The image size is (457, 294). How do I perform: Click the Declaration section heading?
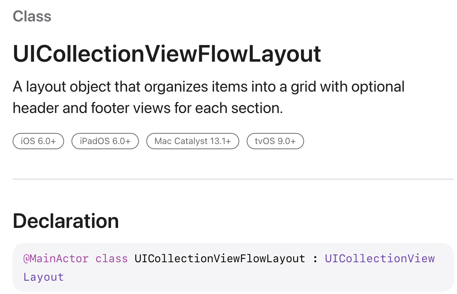(x=66, y=221)
